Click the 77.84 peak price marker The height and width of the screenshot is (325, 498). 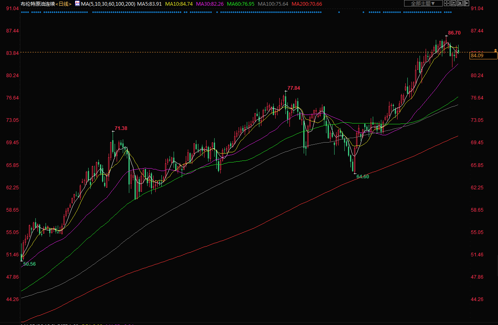click(x=294, y=88)
